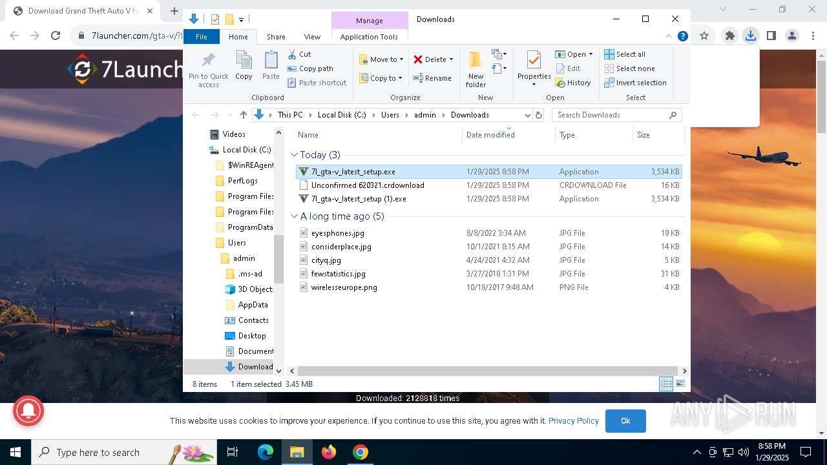The height and width of the screenshot is (465, 827).
Task: Switch to Share ribbon tab
Action: point(276,37)
